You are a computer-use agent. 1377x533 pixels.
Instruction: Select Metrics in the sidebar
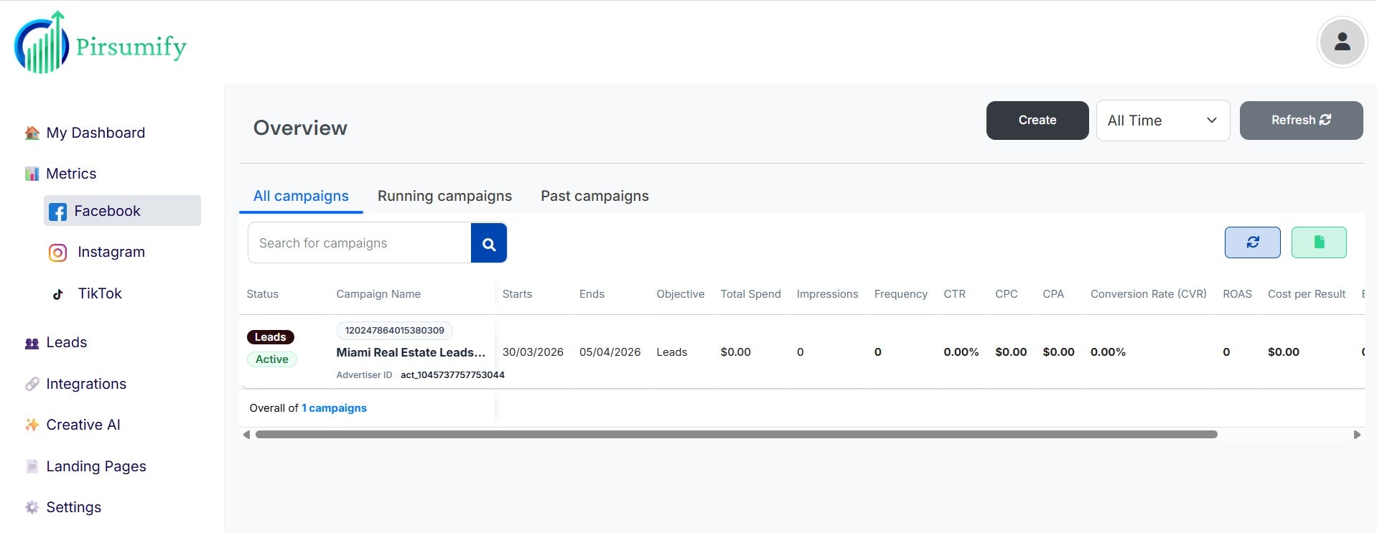tap(71, 174)
